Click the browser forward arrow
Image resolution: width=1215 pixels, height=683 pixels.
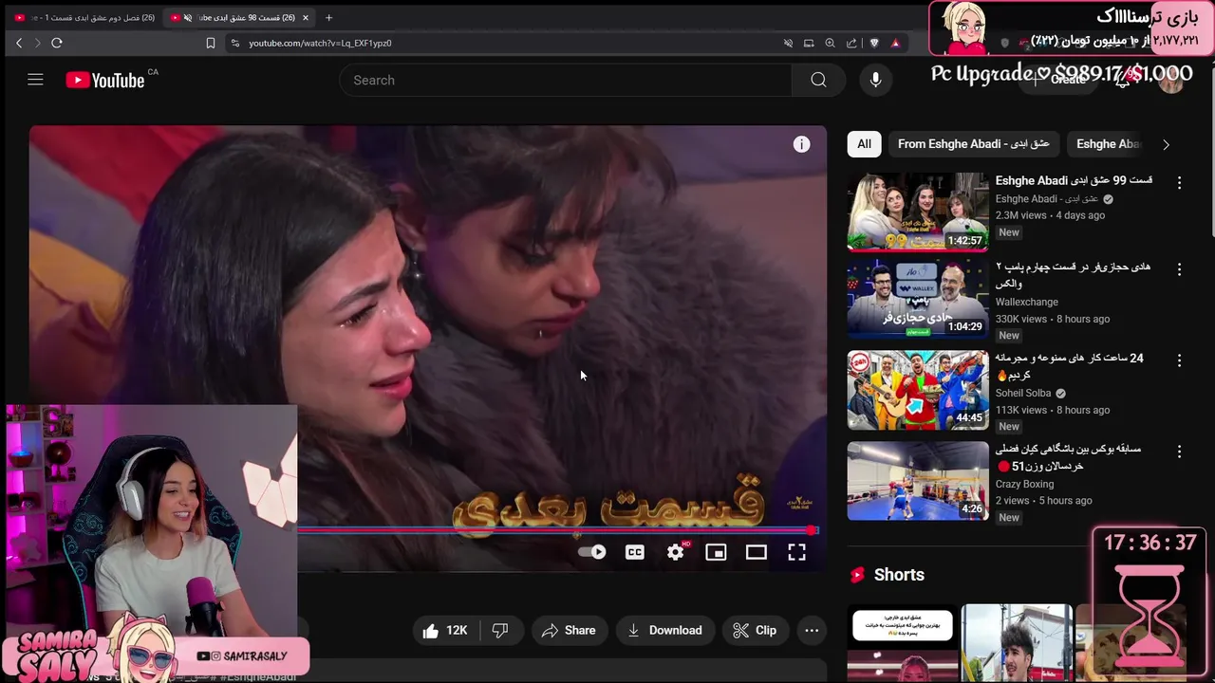click(38, 43)
